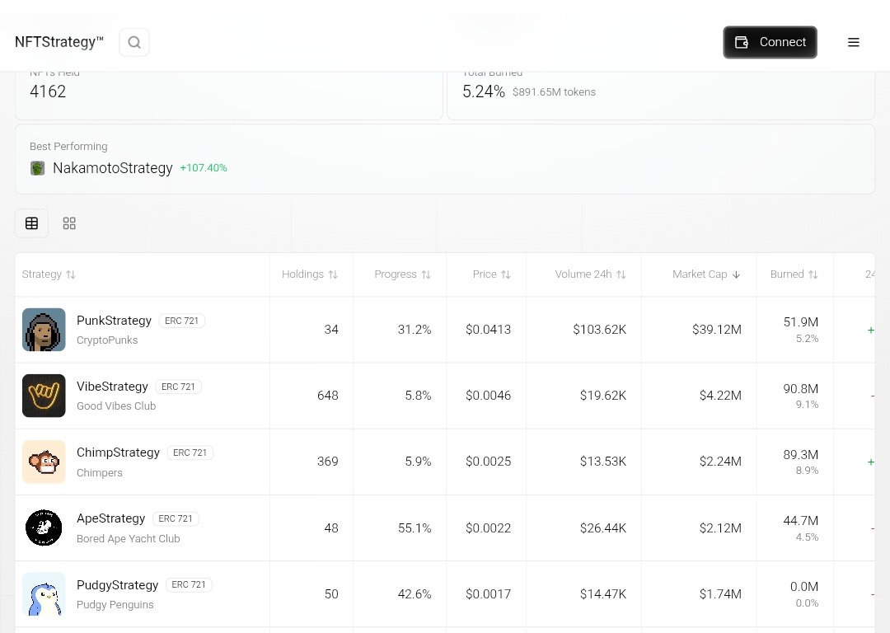Open the search icon button
The height and width of the screenshot is (633, 890).
coord(134,43)
